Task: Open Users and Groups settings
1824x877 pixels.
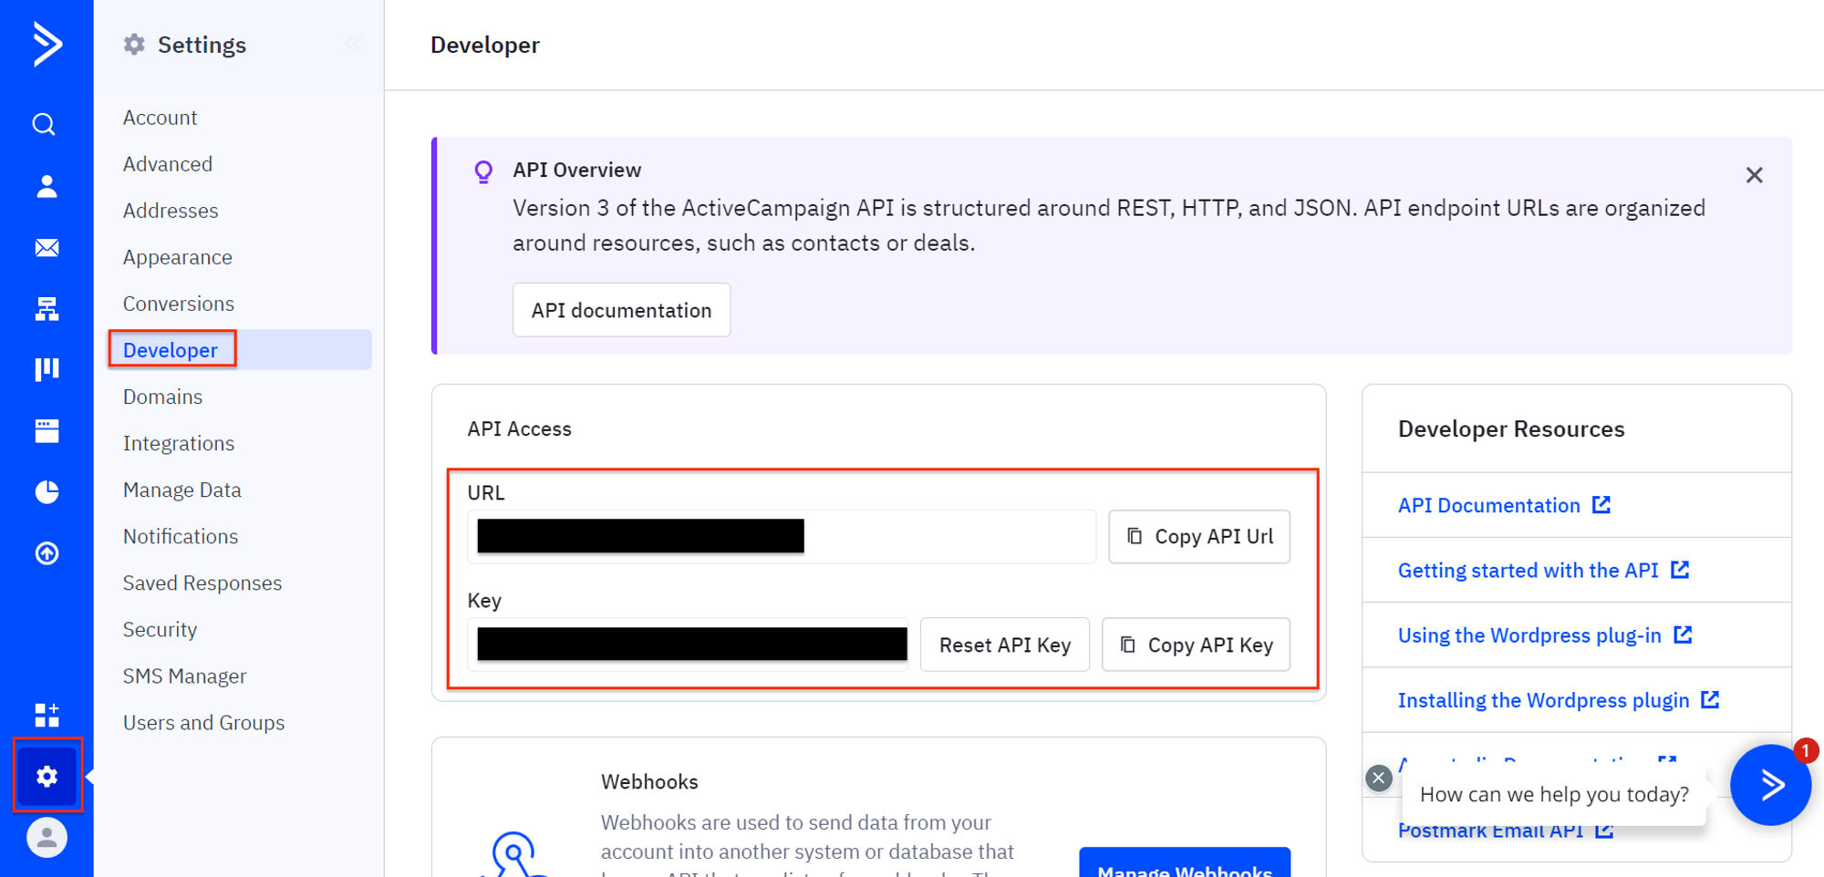Action: pos(204,722)
